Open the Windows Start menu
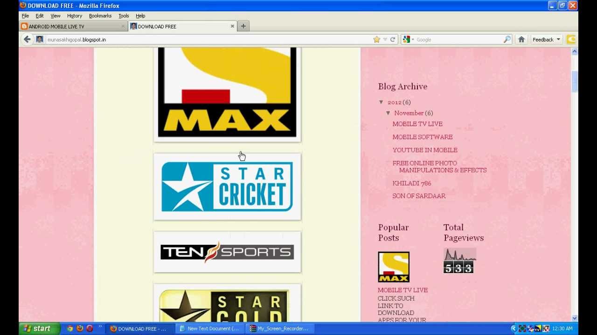 pos(40,328)
